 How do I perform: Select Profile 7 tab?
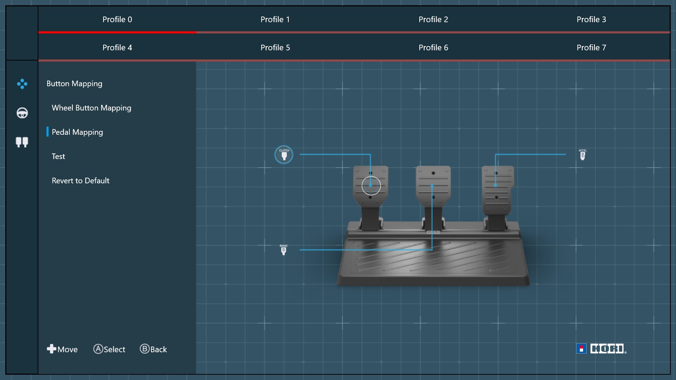pyautogui.click(x=591, y=47)
